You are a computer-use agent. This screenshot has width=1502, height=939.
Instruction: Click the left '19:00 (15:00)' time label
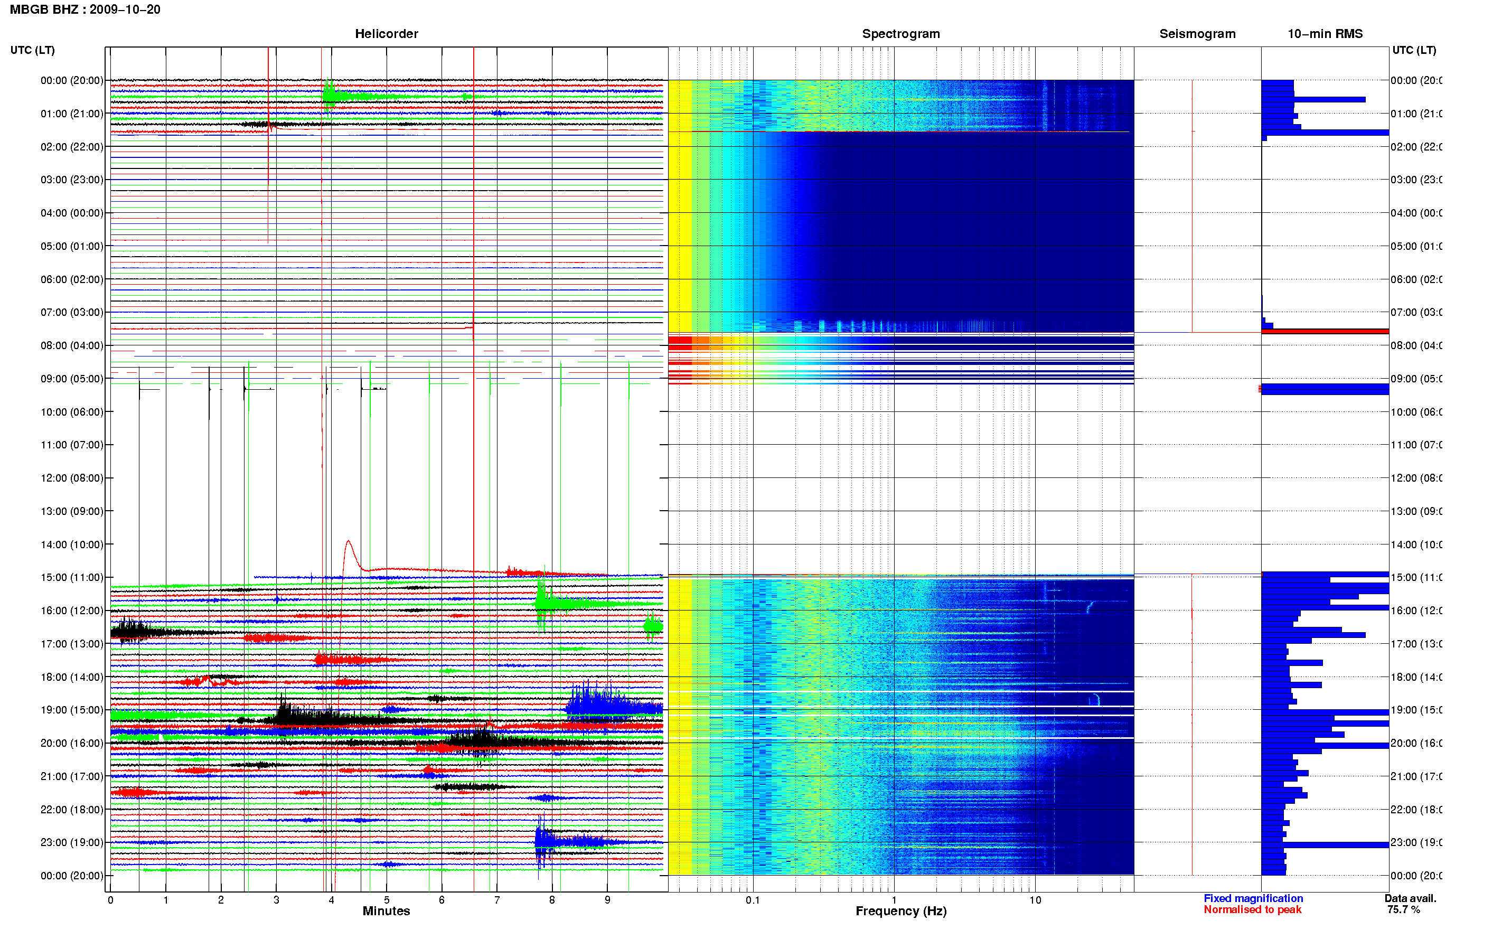click(72, 710)
